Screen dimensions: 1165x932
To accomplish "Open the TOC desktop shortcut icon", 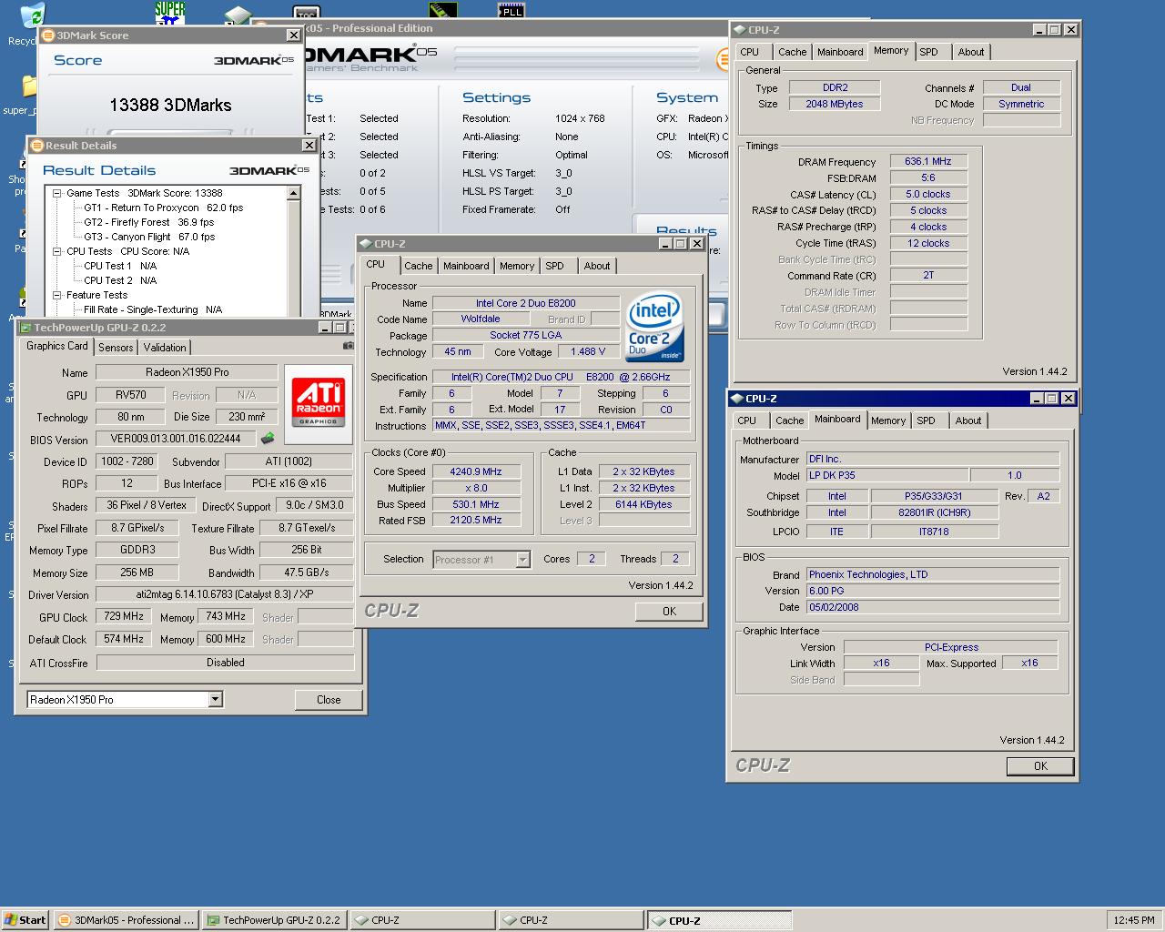I will point(307,14).
